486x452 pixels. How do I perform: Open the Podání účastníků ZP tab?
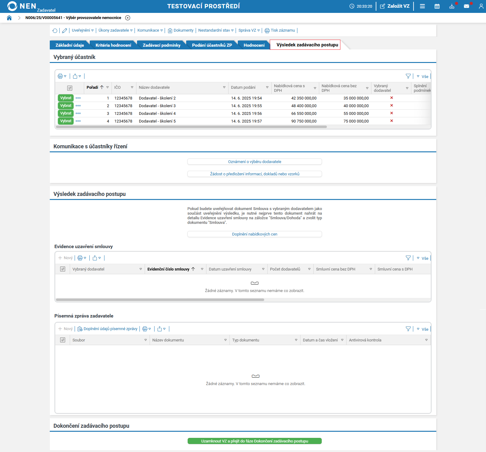tap(212, 45)
